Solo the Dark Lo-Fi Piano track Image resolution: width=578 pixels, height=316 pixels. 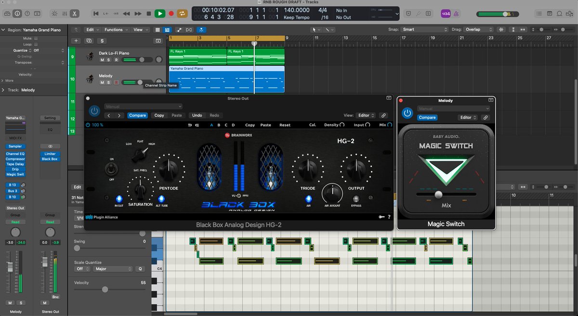[109, 60]
